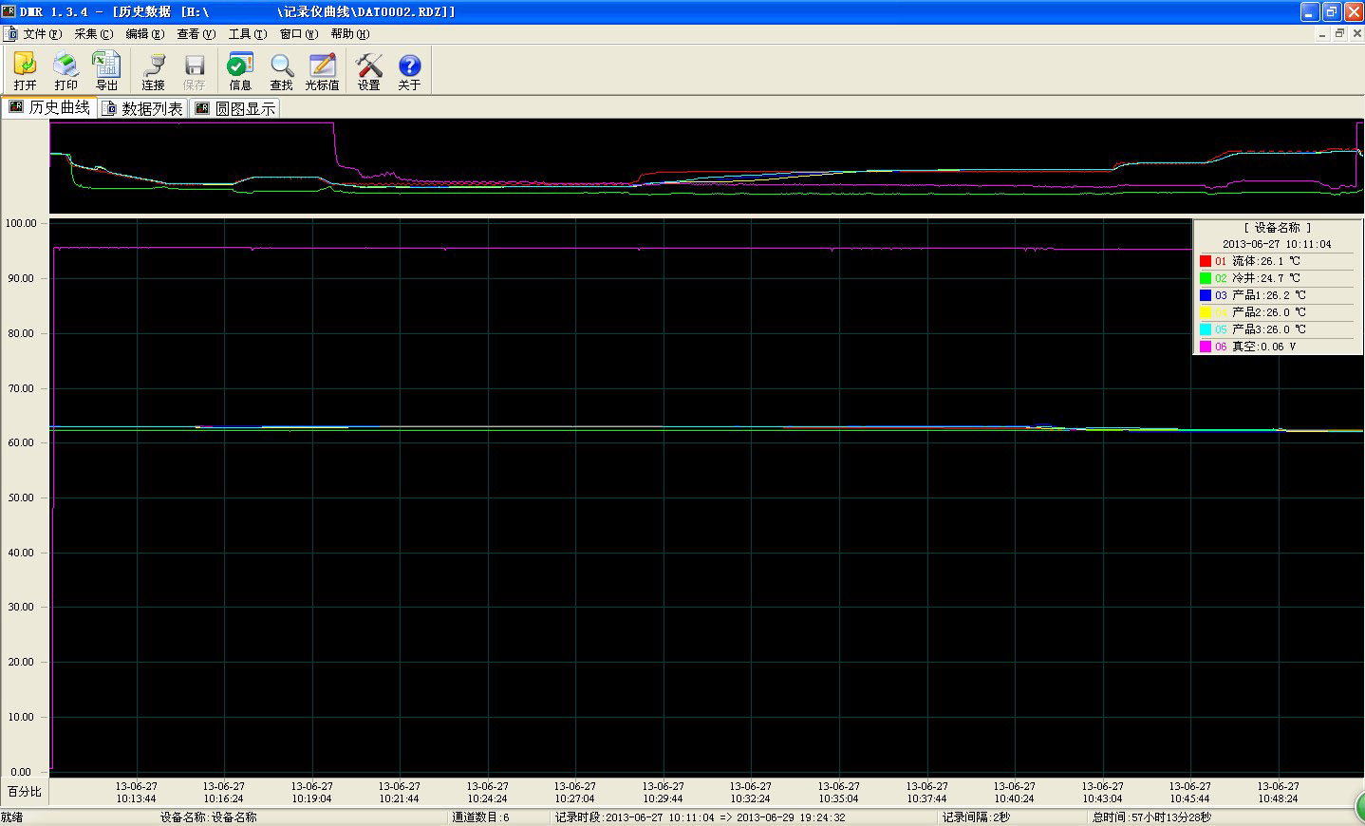Export data with the 导出 Excel icon
This screenshot has width=1365, height=826.
[106, 71]
